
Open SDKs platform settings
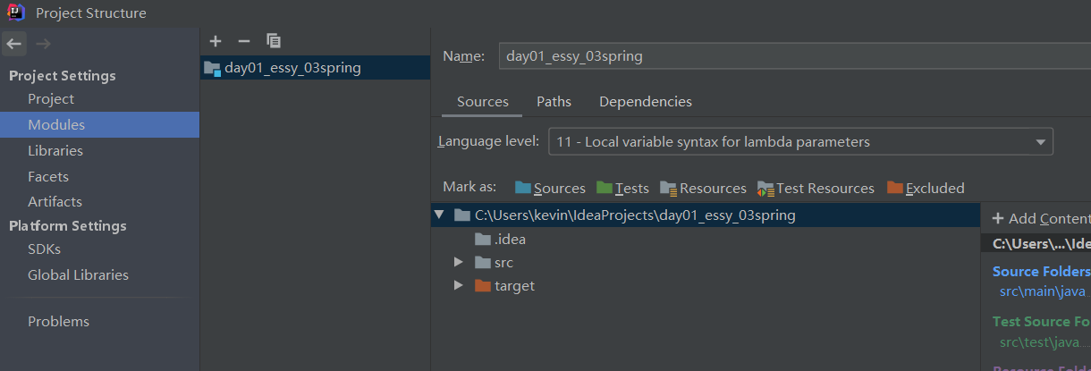(99, 249)
